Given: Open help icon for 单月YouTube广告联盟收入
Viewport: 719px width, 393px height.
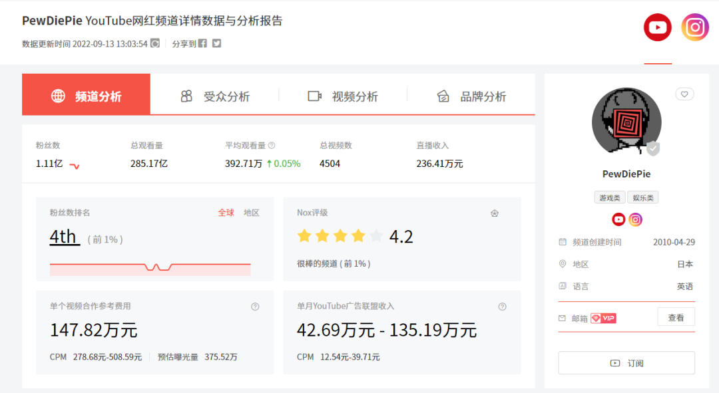Looking at the screenshot, I should pos(502,307).
